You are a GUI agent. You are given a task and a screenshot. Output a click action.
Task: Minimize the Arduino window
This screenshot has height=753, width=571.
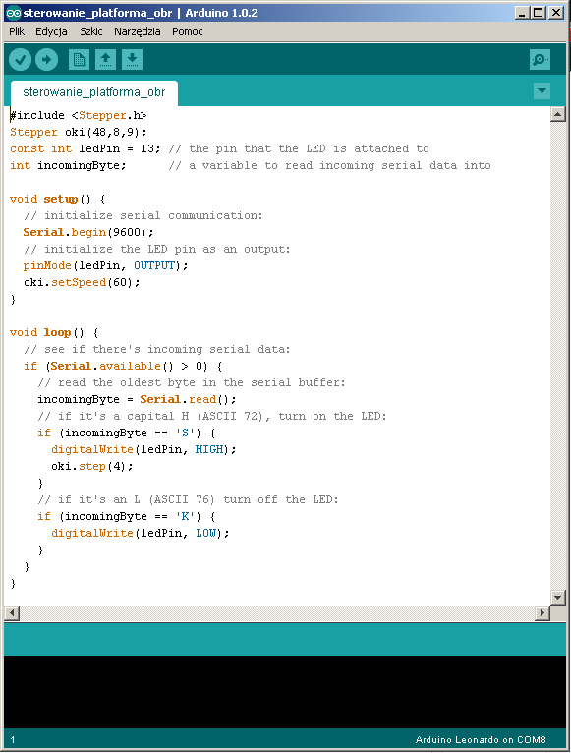522,13
